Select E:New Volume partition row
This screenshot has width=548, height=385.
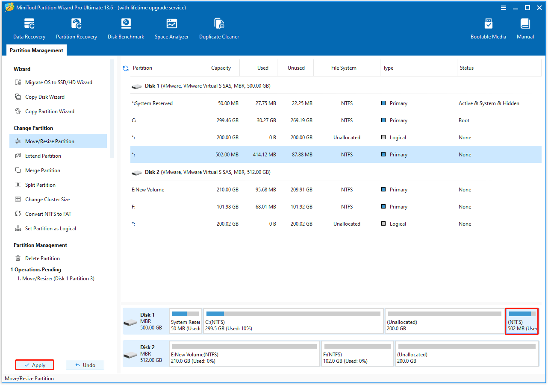point(336,190)
